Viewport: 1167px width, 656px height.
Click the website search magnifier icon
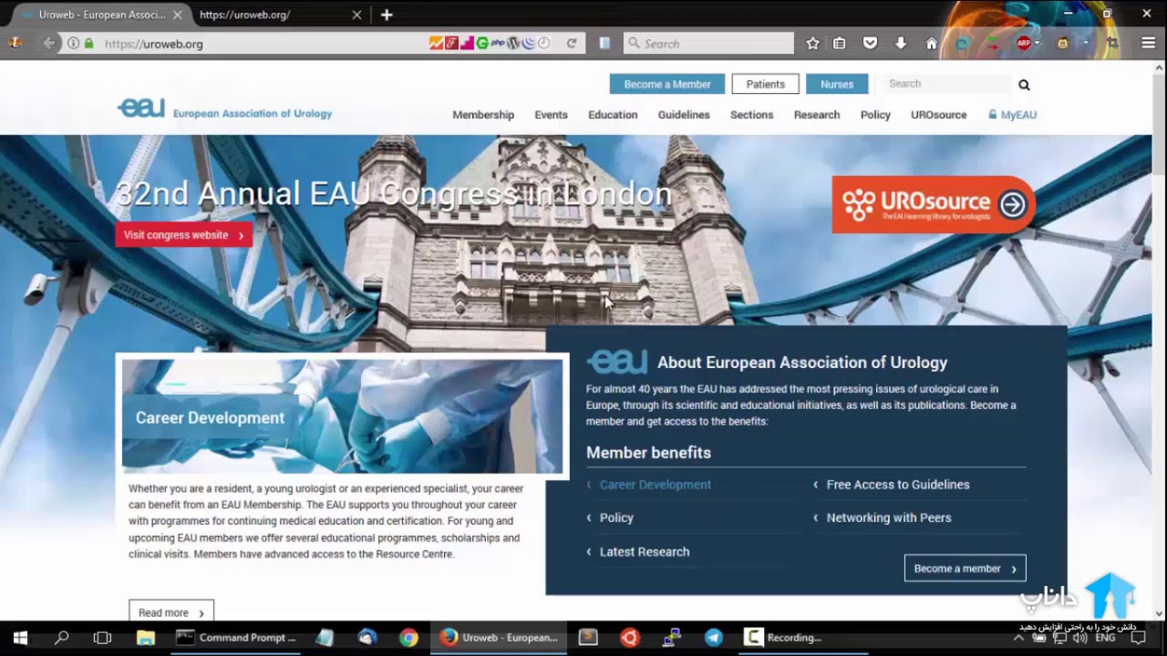[1024, 85]
